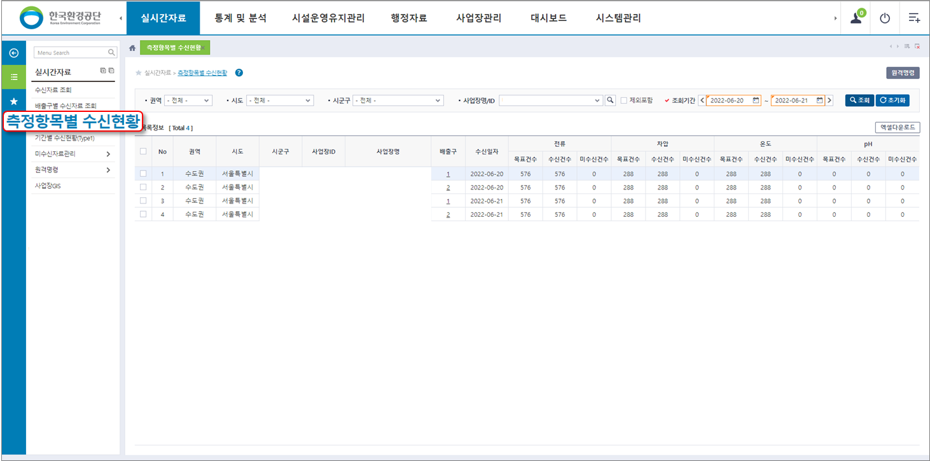This screenshot has width=930, height=461.
Task: Open calendar for end date 2022-06-21
Action: (820, 100)
